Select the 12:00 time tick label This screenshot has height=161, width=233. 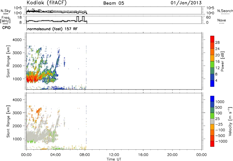[x=114, y=155]
